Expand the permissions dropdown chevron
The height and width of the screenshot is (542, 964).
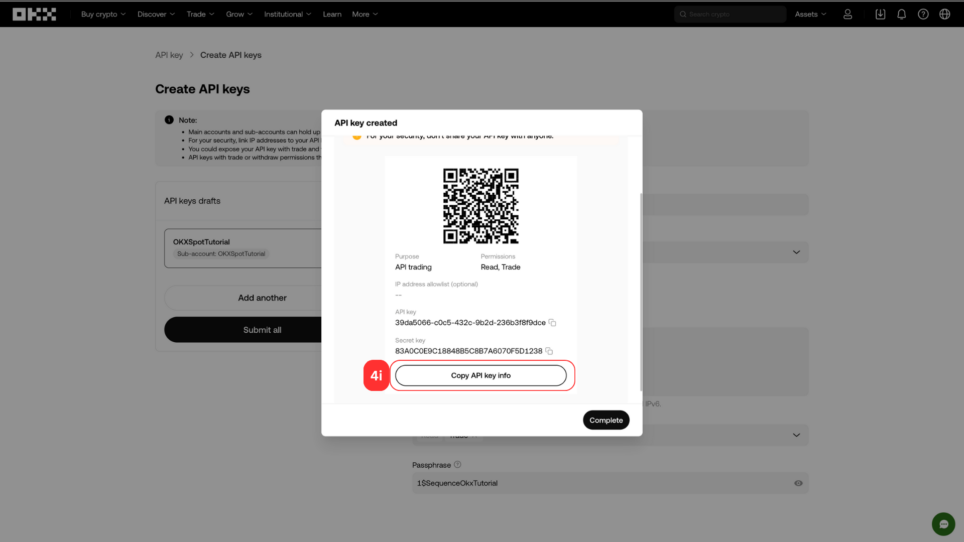796,435
